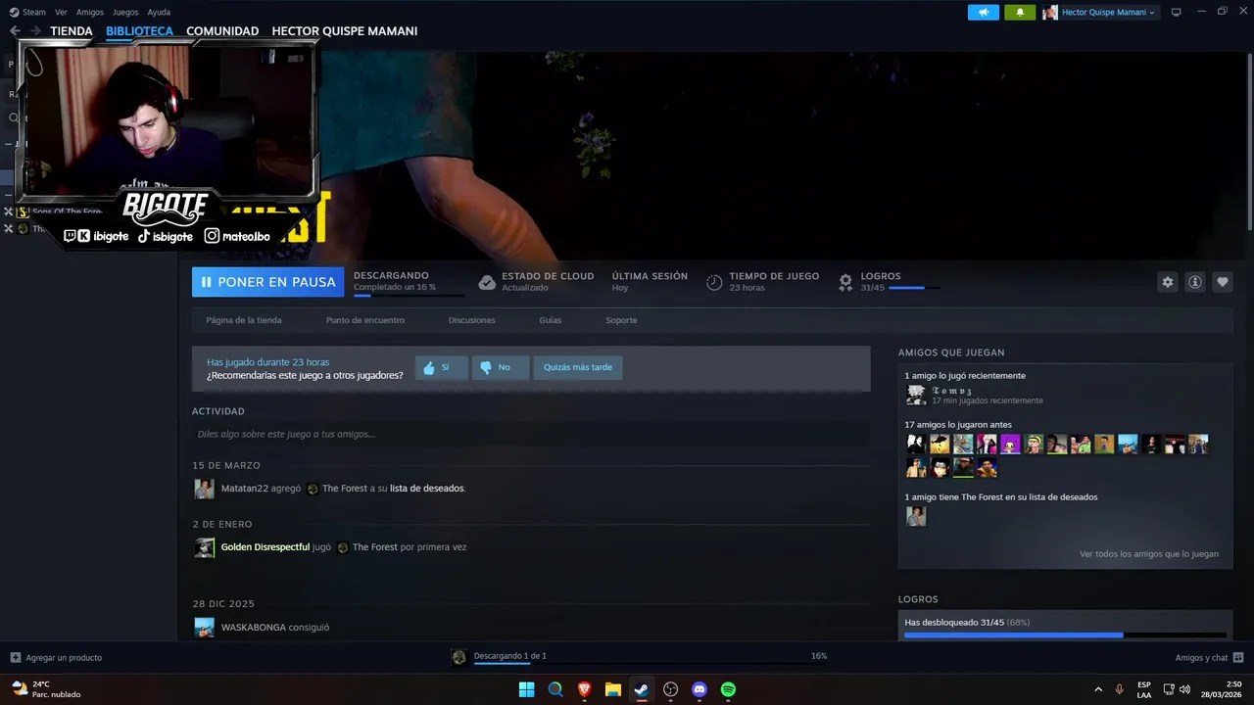Click Agregar un producto plus icon
Image resolution: width=1254 pixels, height=705 pixels.
coord(15,657)
